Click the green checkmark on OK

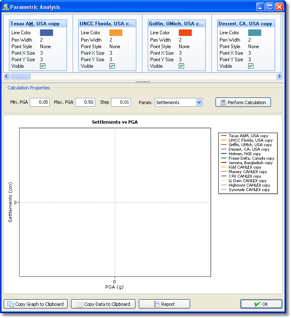(x=257, y=304)
